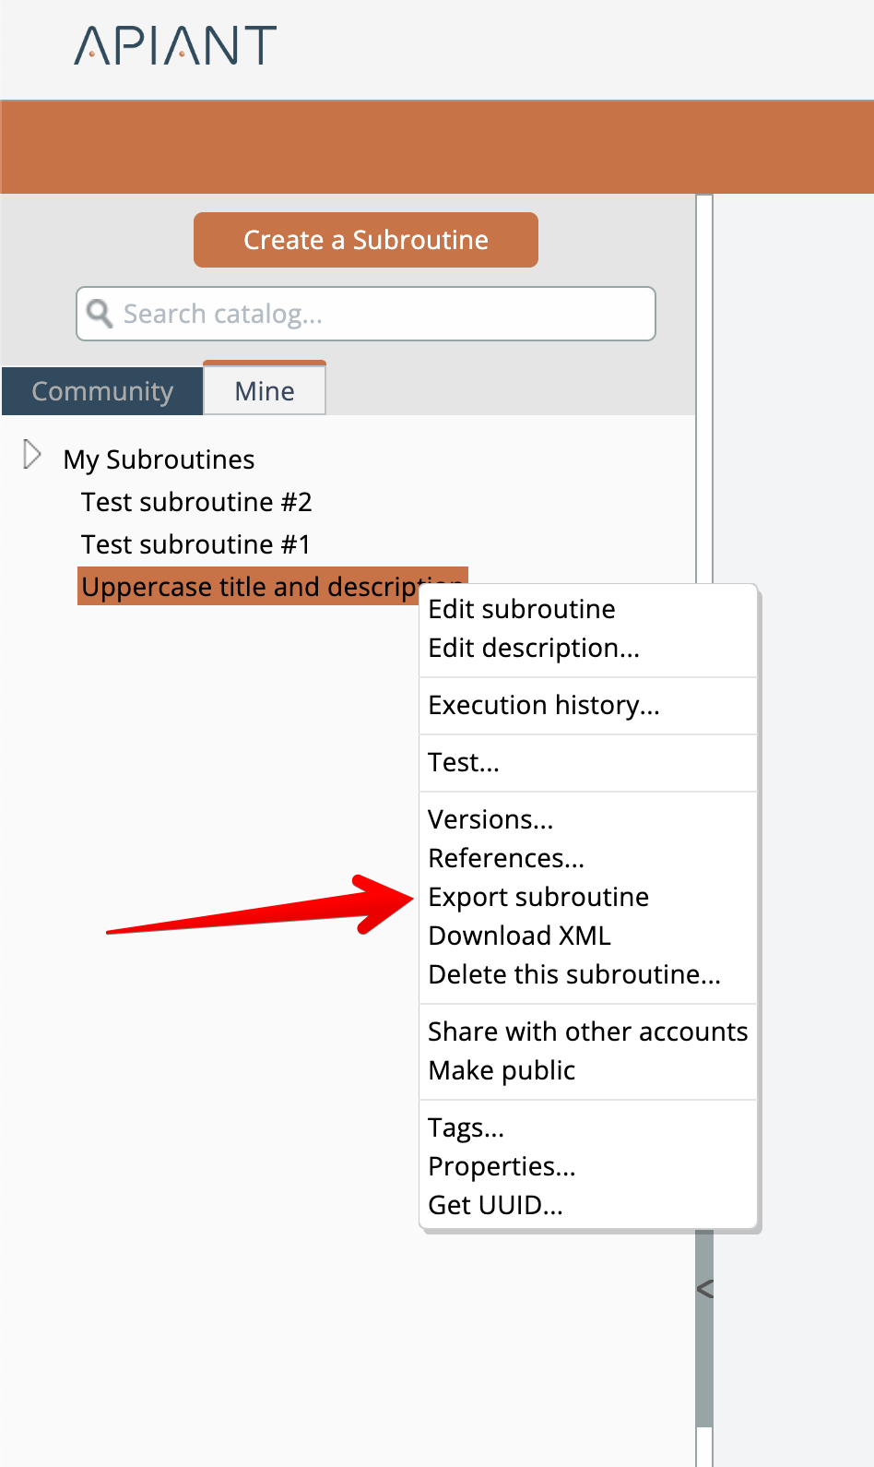
Task: Choose Edit subroutine from context menu
Action: [522, 609]
